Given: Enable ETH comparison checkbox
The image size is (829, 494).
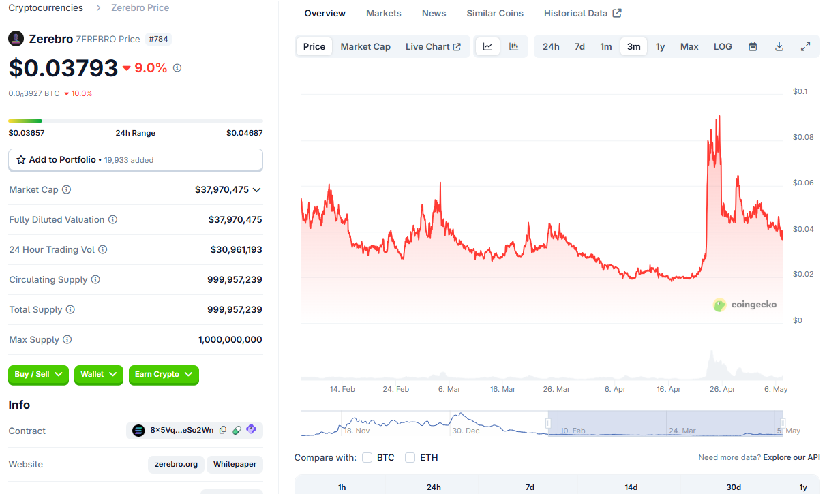Looking at the screenshot, I should (410, 457).
